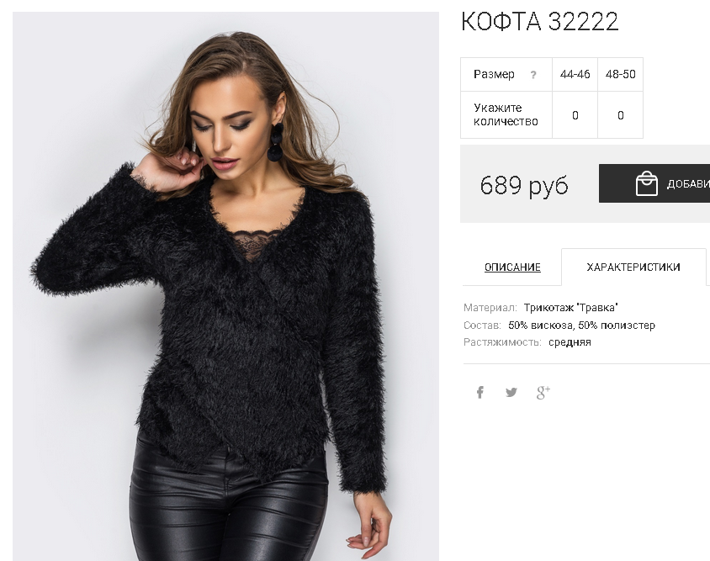Set the quantity for size 44-46

(x=575, y=115)
